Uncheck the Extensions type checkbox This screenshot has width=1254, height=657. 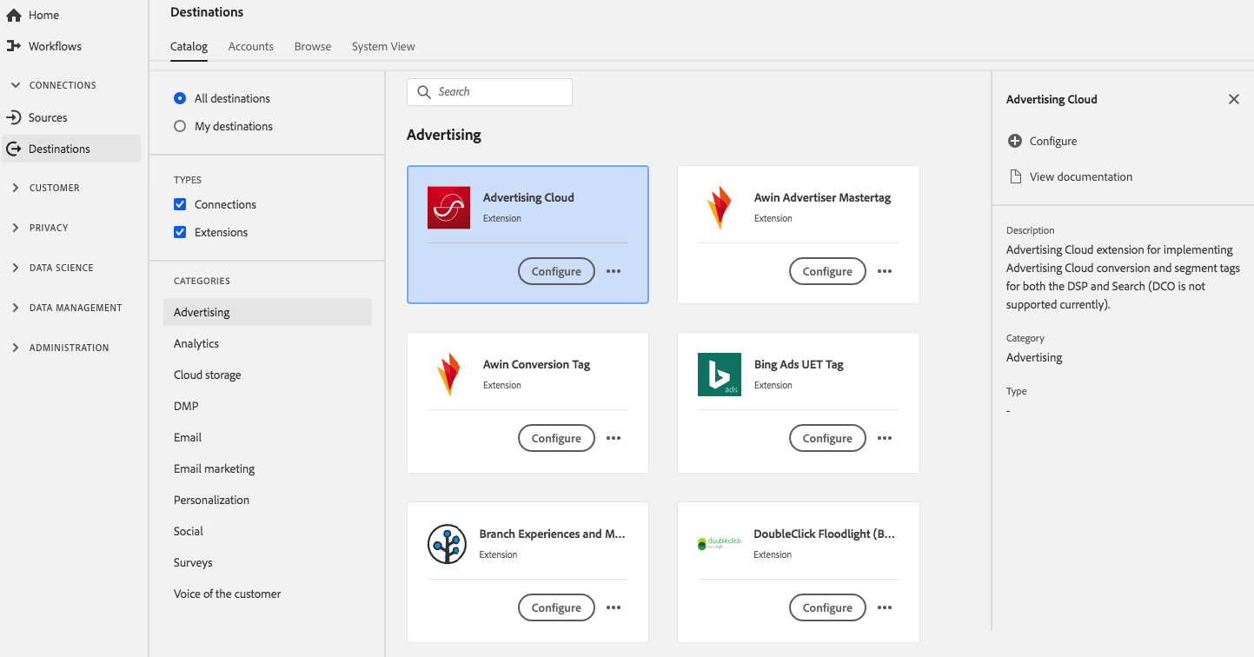click(x=180, y=232)
